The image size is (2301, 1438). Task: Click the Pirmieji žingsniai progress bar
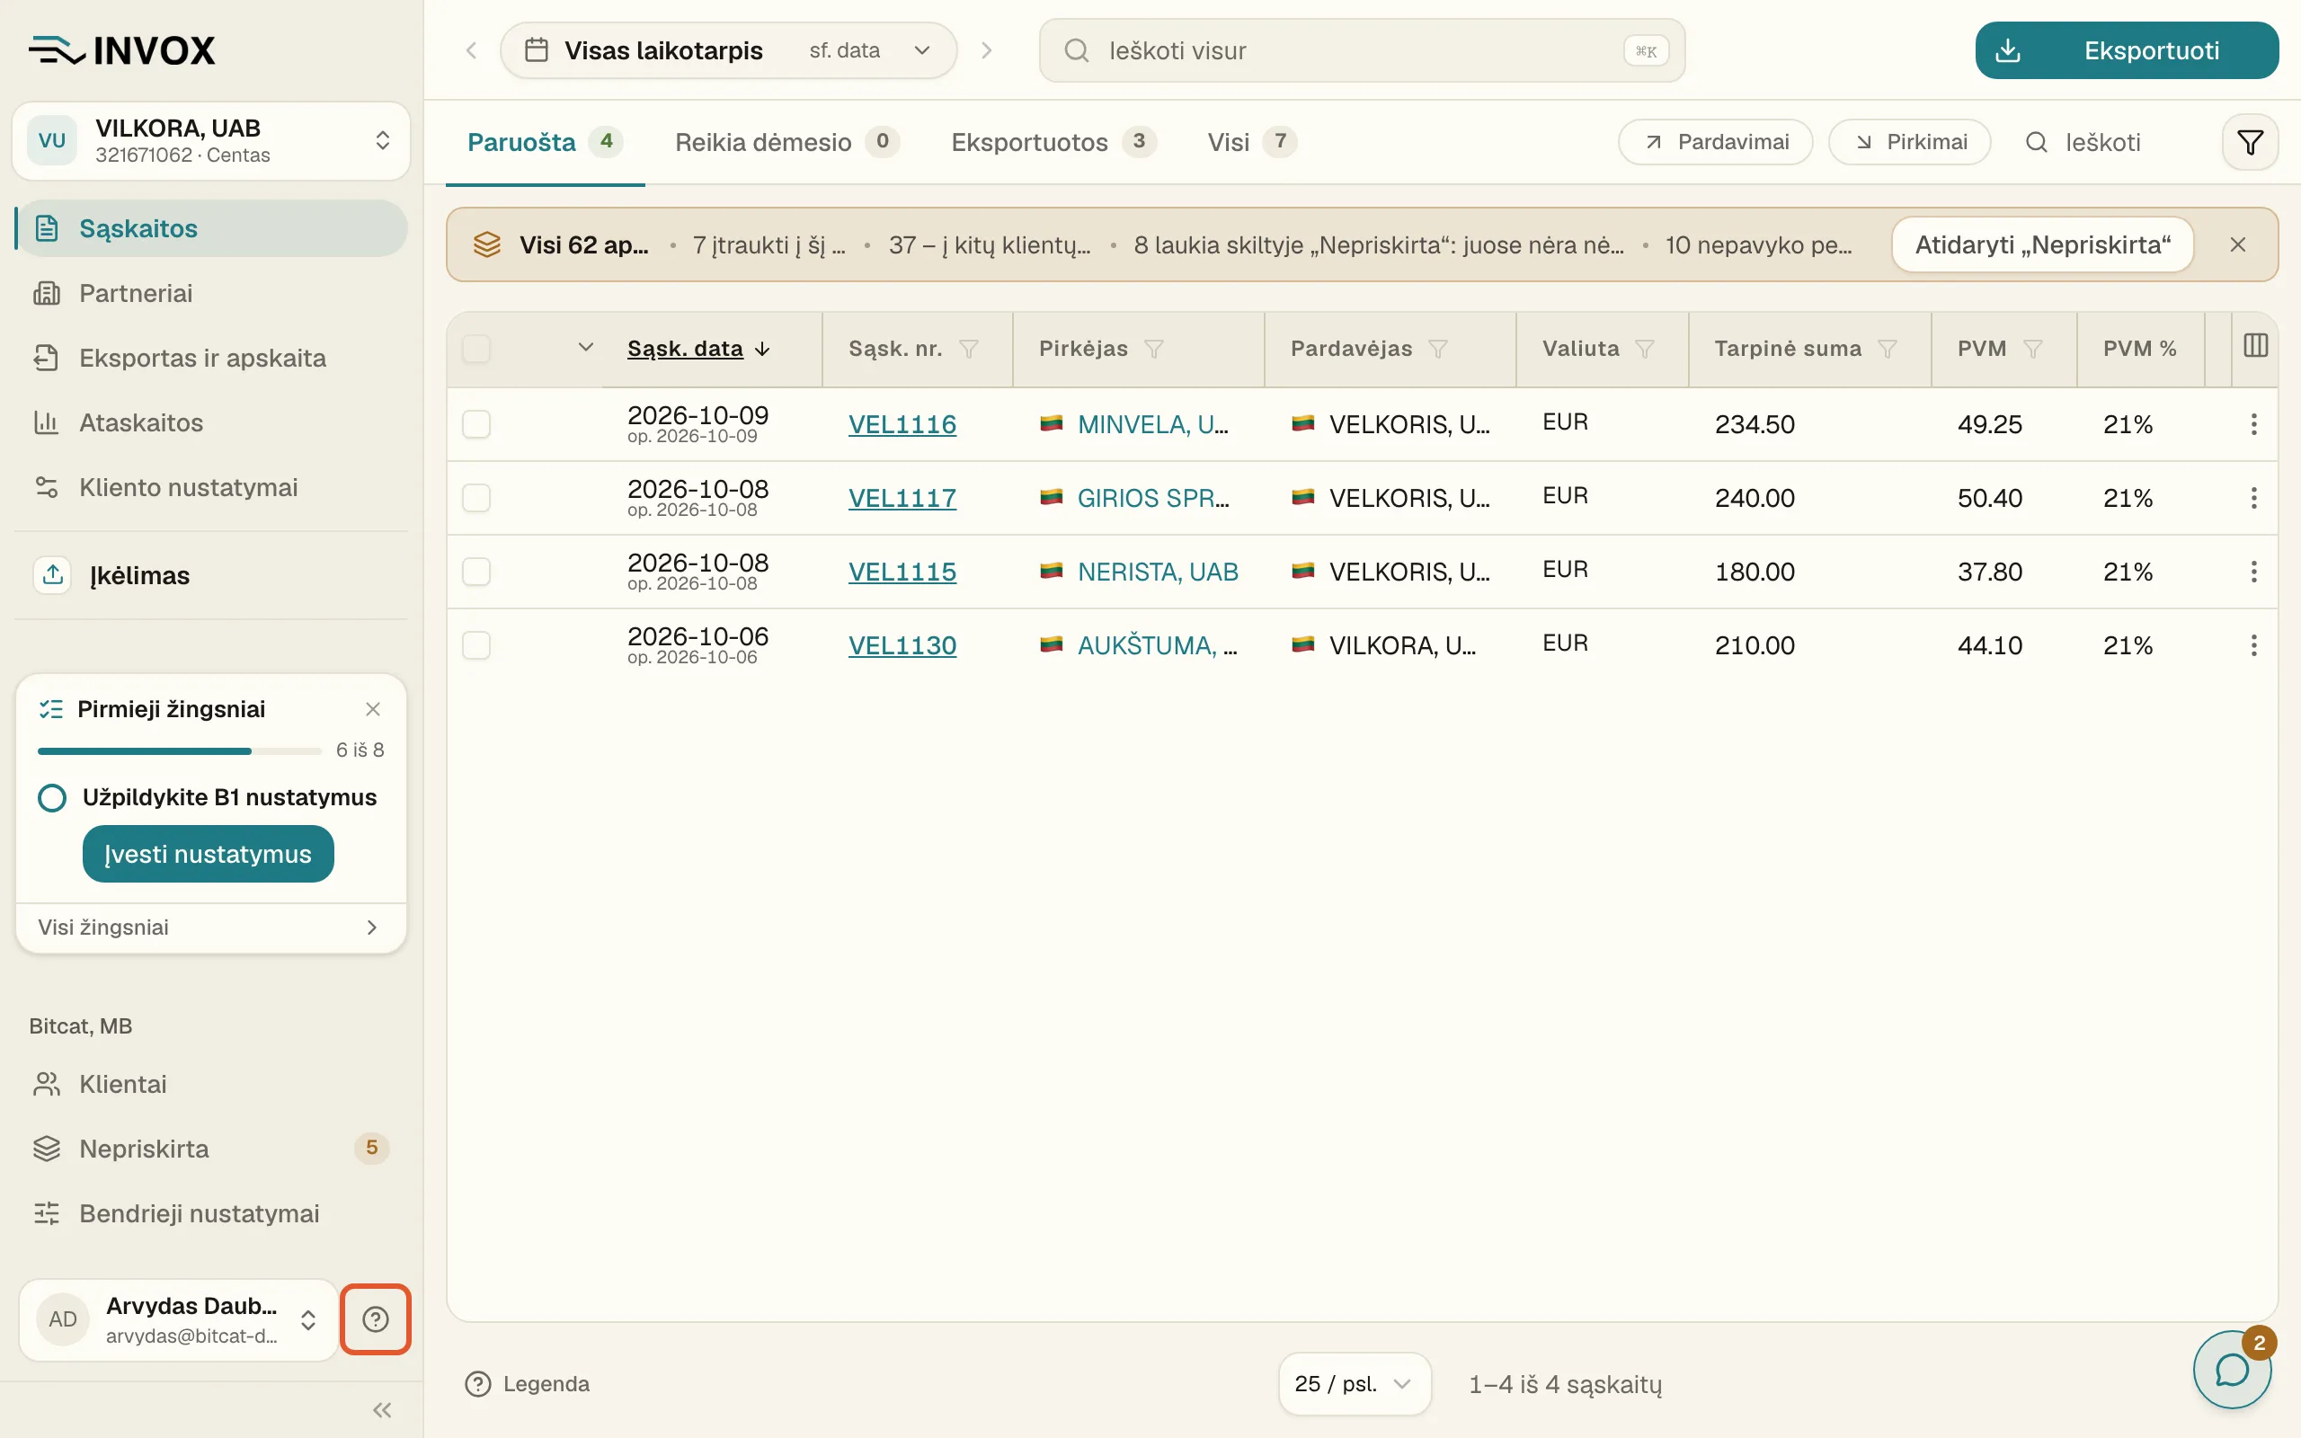click(180, 751)
